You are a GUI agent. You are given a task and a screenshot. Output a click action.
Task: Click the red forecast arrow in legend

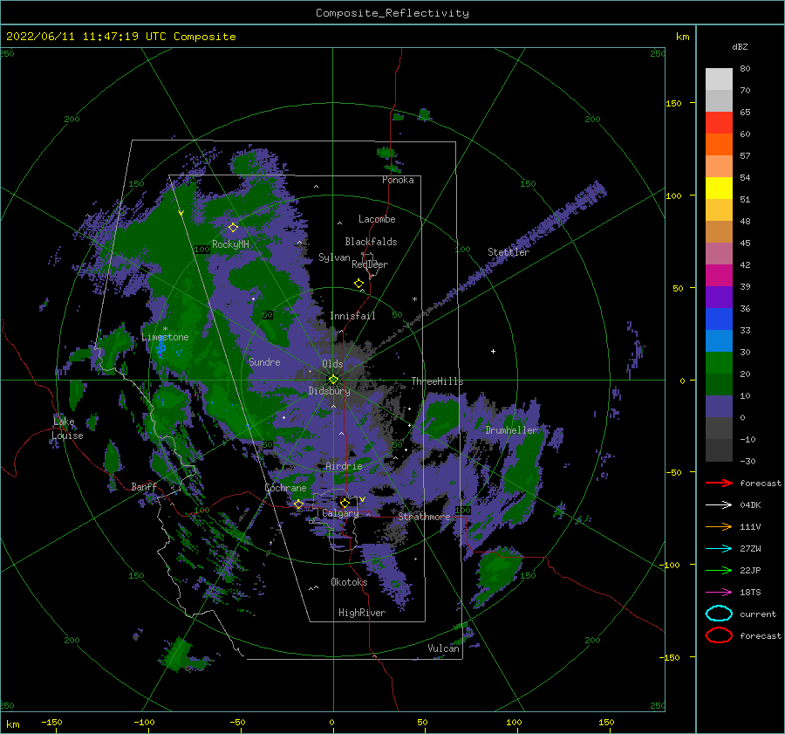tap(719, 483)
